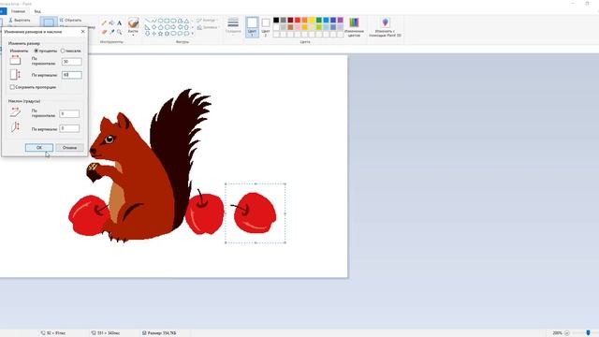Screen dimensions: 599x337
Task: Click the vertical resize percentage field
Action: tap(71, 75)
